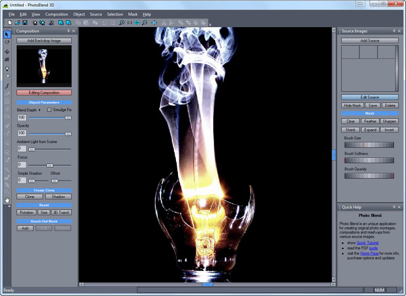Screen dimensions: 406x296
Task: Close the Quick Help panel
Action: click(401, 207)
